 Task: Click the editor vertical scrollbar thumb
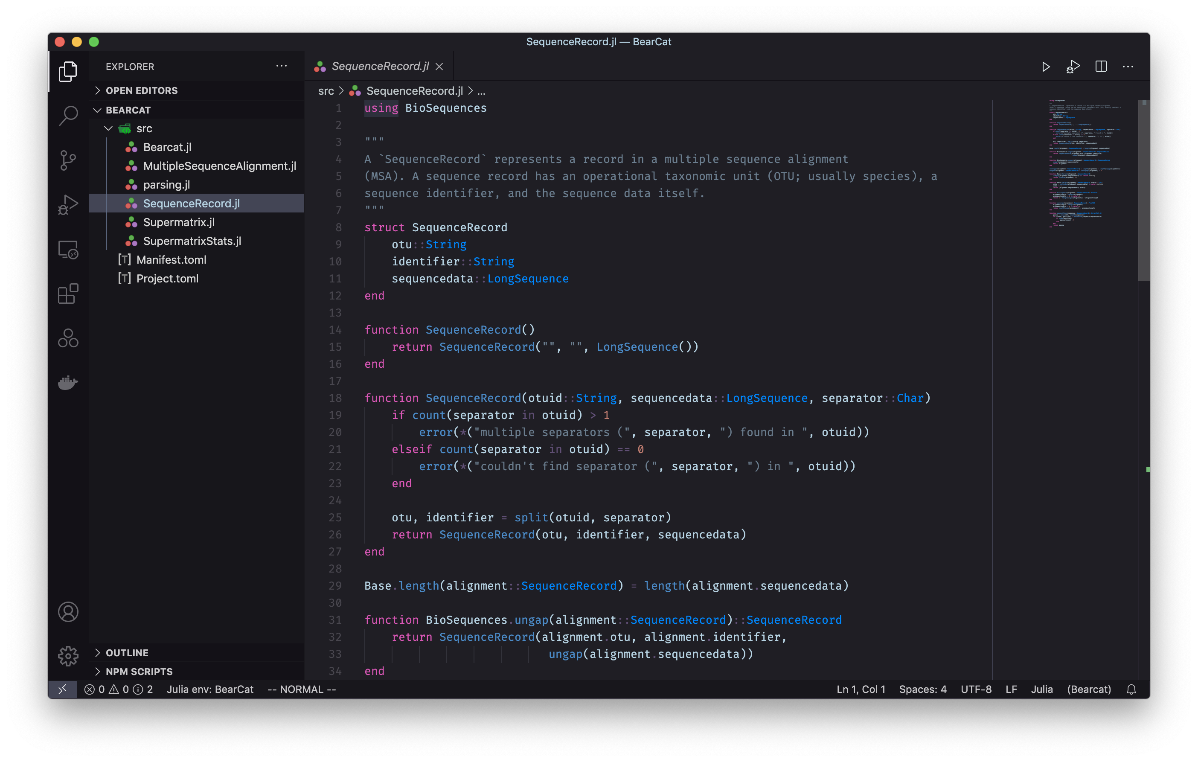tap(1143, 190)
